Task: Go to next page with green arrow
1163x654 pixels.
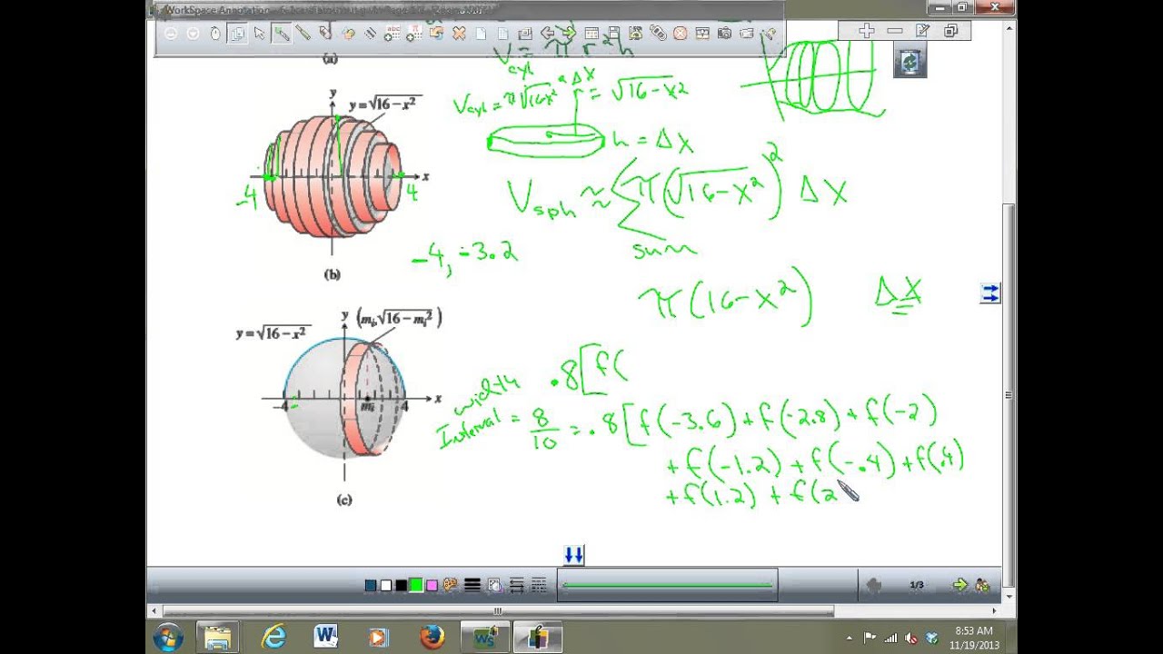Action: coord(568,34)
